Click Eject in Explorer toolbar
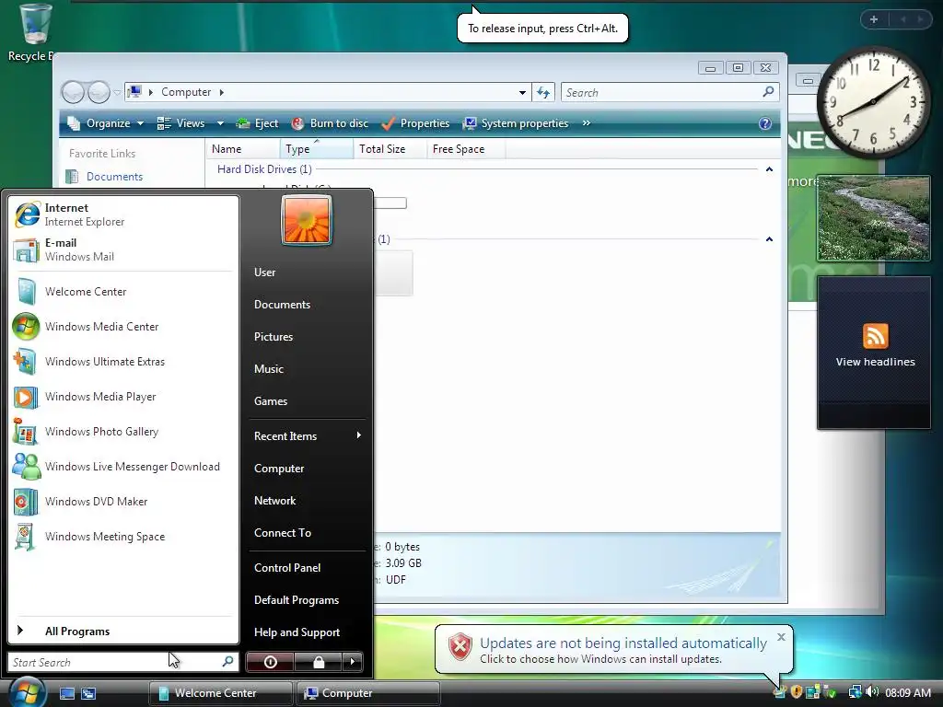The height and width of the screenshot is (707, 943). coord(258,123)
